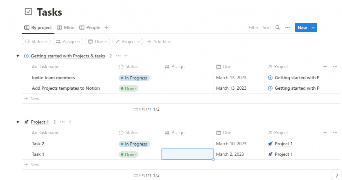Click the search magnifier icon
This screenshot has height=180, width=342.
coord(278,27)
